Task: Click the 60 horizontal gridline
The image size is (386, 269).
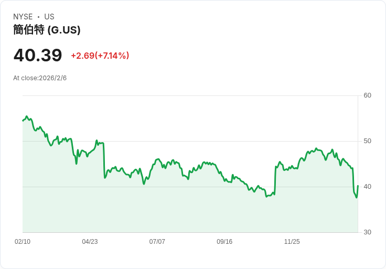Action: (189, 95)
